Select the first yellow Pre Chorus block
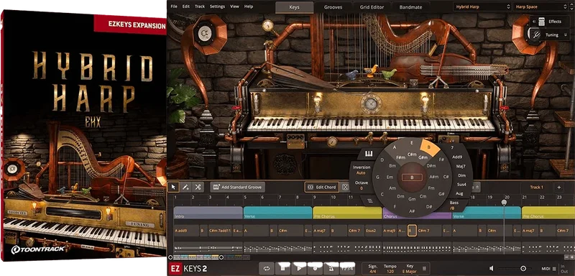The image size is (575, 276). 347,213
